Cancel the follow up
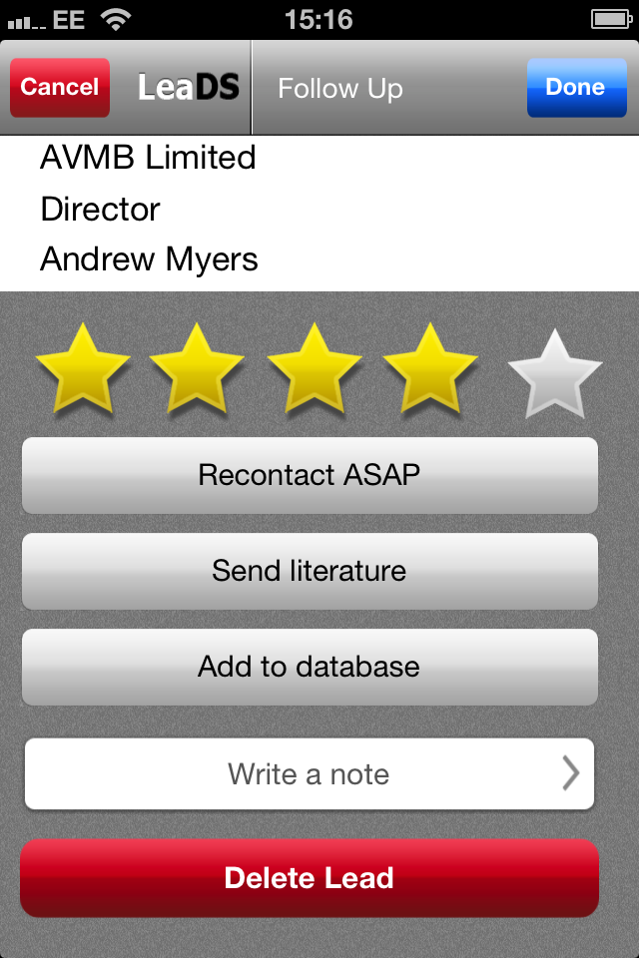 click(60, 88)
